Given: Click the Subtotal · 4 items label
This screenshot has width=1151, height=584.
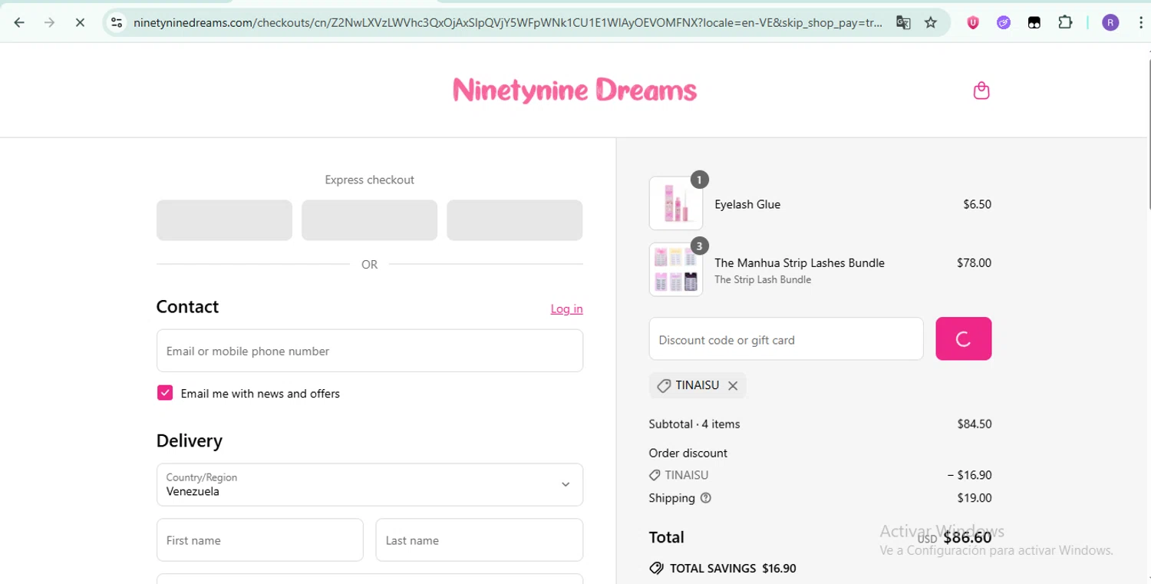Looking at the screenshot, I should coord(694,424).
